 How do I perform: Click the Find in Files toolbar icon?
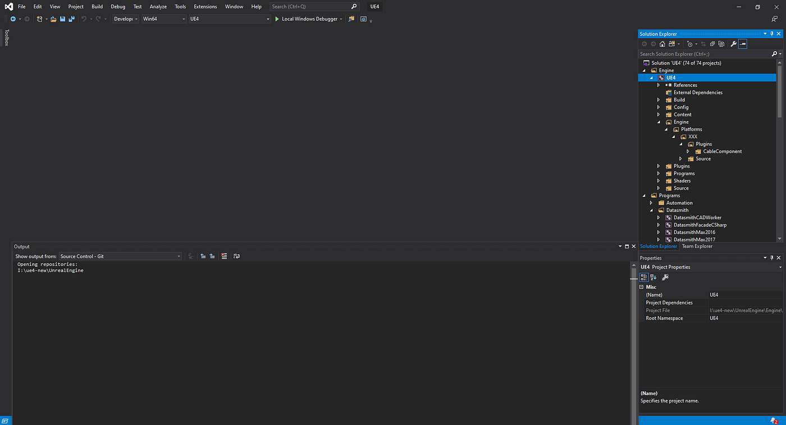point(351,19)
